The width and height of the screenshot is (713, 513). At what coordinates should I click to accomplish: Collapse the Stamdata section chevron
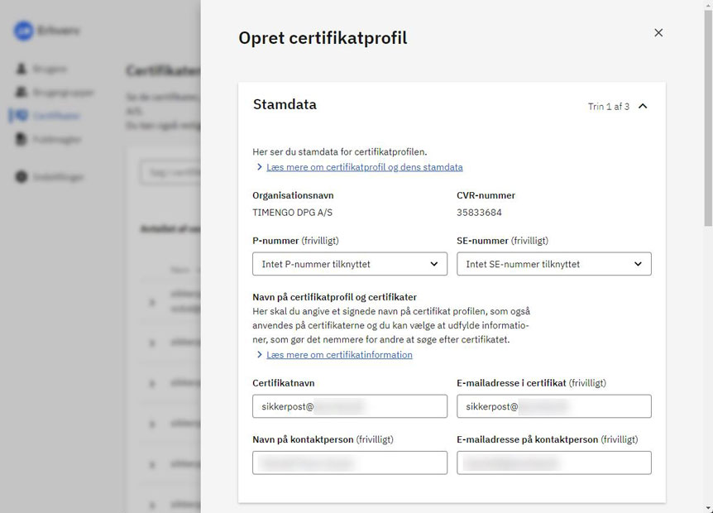643,106
